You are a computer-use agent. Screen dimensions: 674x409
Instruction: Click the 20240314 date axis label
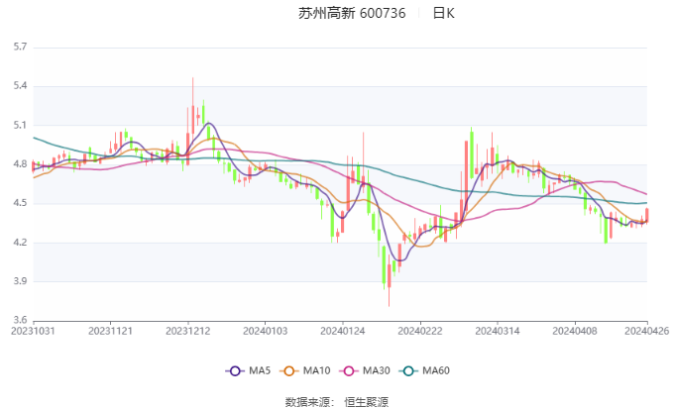click(498, 331)
